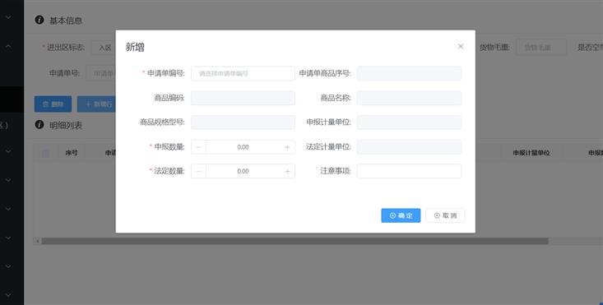The height and width of the screenshot is (305, 603).
Task: Expand the bottommost sidebar chevron
Action: tap(8, 294)
